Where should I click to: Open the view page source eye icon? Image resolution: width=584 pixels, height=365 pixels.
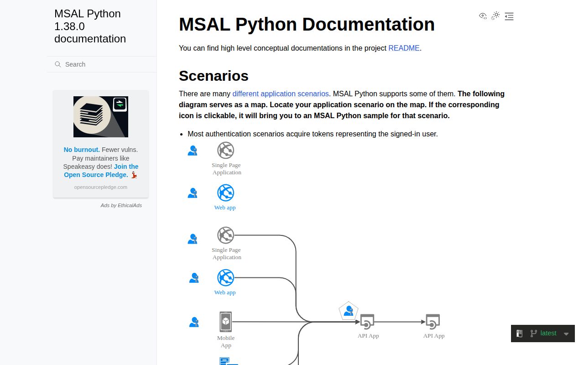[x=483, y=16]
